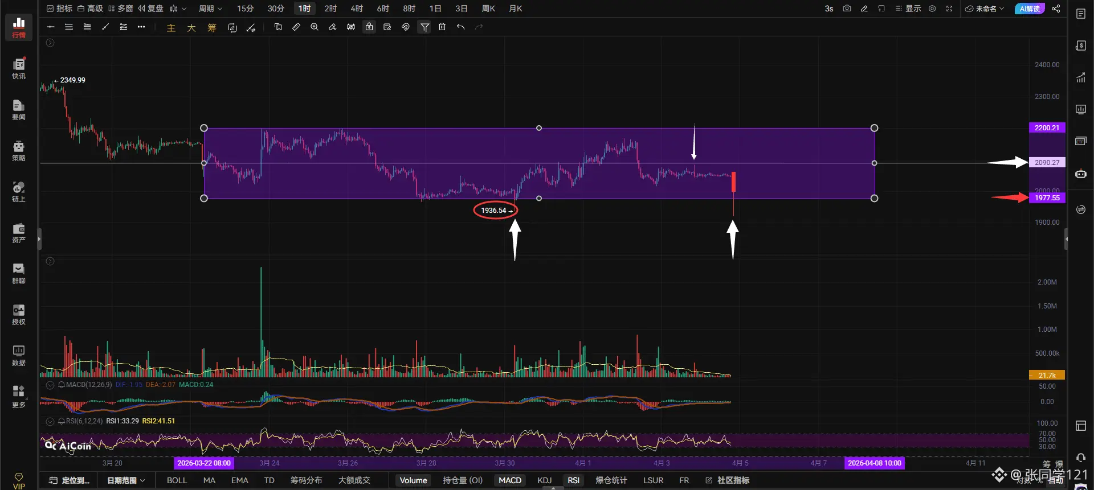Click the 2200.21 purple price label
1094x490 pixels.
coord(1047,128)
